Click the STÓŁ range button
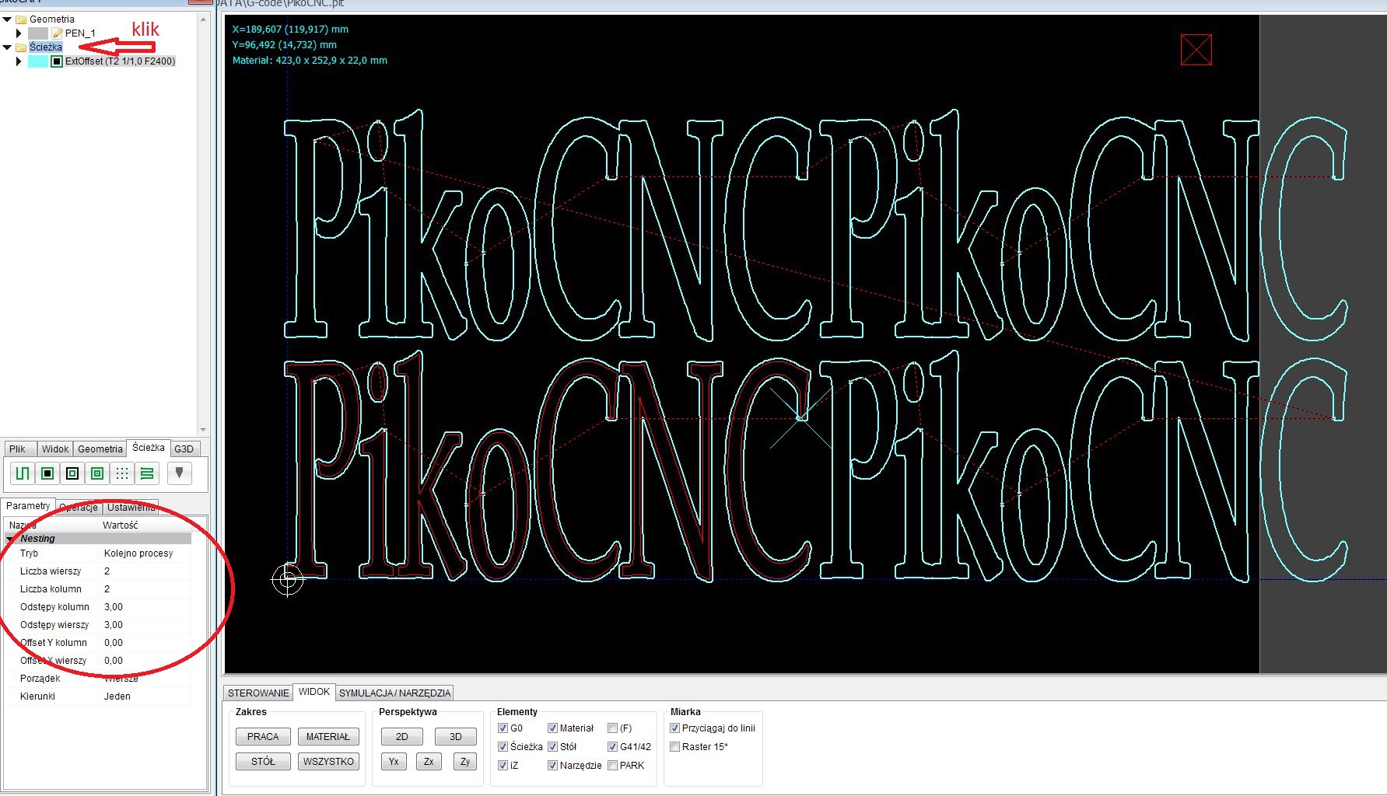 pos(263,762)
